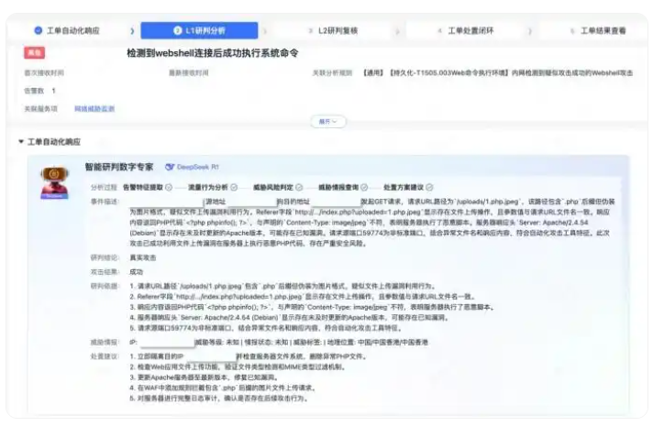
Task: Click the check circle after 告警特征提取
Action: [169, 188]
